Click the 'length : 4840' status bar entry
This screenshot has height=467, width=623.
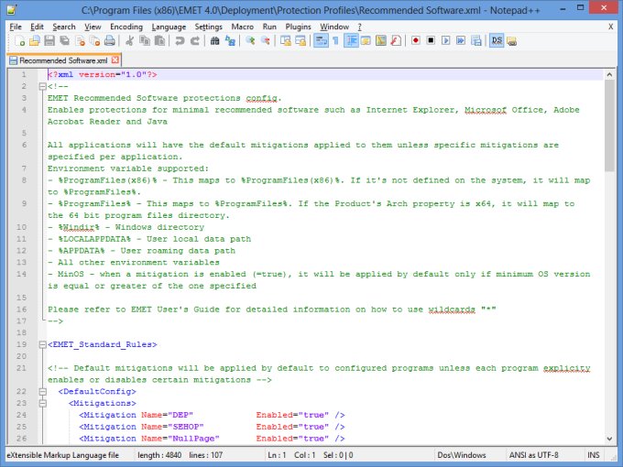tap(159, 455)
